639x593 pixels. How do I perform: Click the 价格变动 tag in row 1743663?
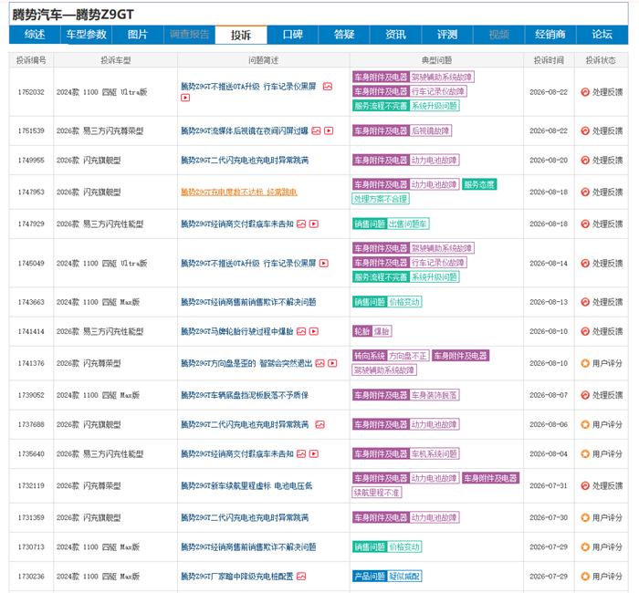[x=403, y=302]
